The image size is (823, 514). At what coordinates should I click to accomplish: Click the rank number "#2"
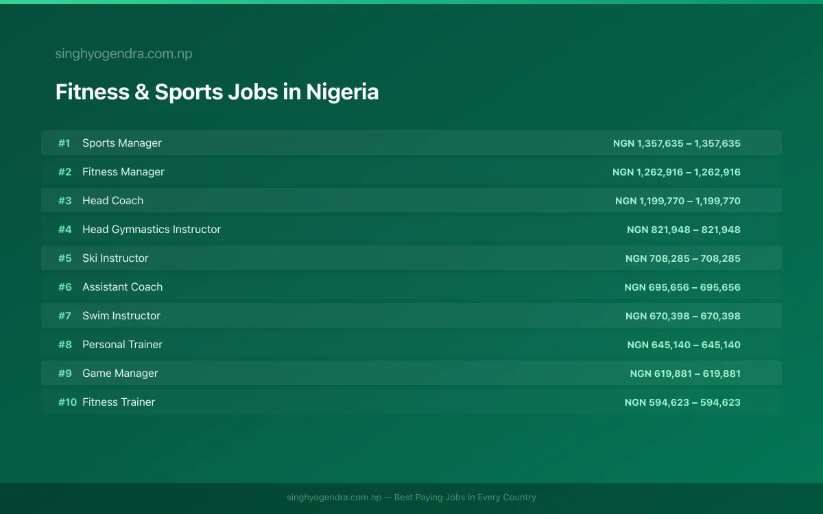coord(64,172)
